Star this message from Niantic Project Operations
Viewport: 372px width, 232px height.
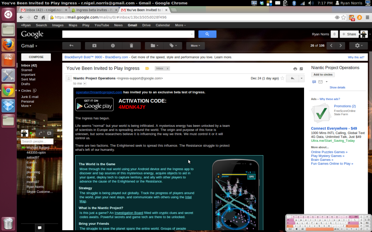[282, 78]
